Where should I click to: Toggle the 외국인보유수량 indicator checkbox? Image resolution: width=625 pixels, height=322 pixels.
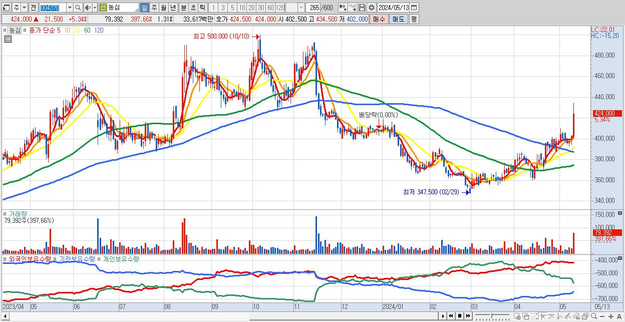pyautogui.click(x=5, y=259)
